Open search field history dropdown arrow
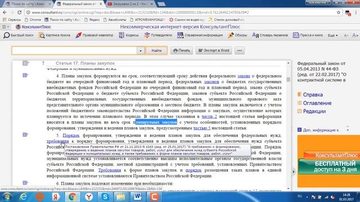 pos(141,50)
